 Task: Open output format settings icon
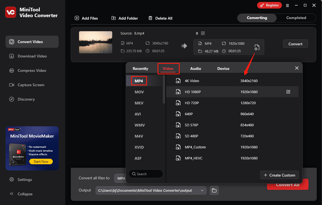tap(257, 48)
